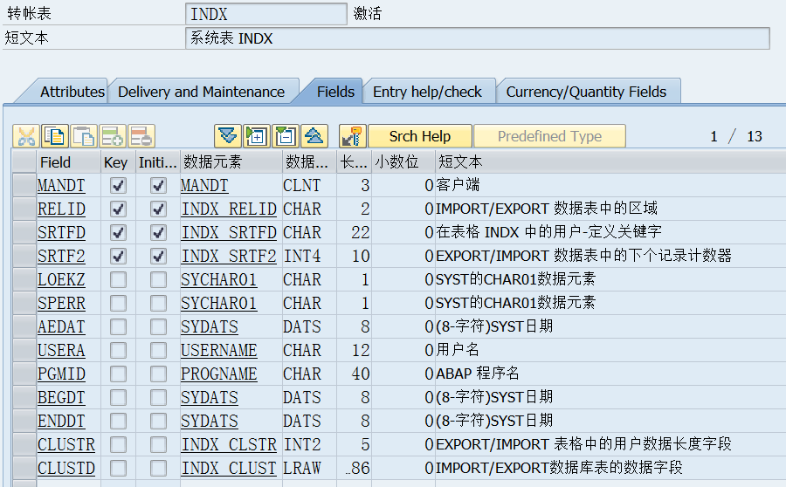
Task: Click the Collapse Include minus icon
Action: point(286,136)
